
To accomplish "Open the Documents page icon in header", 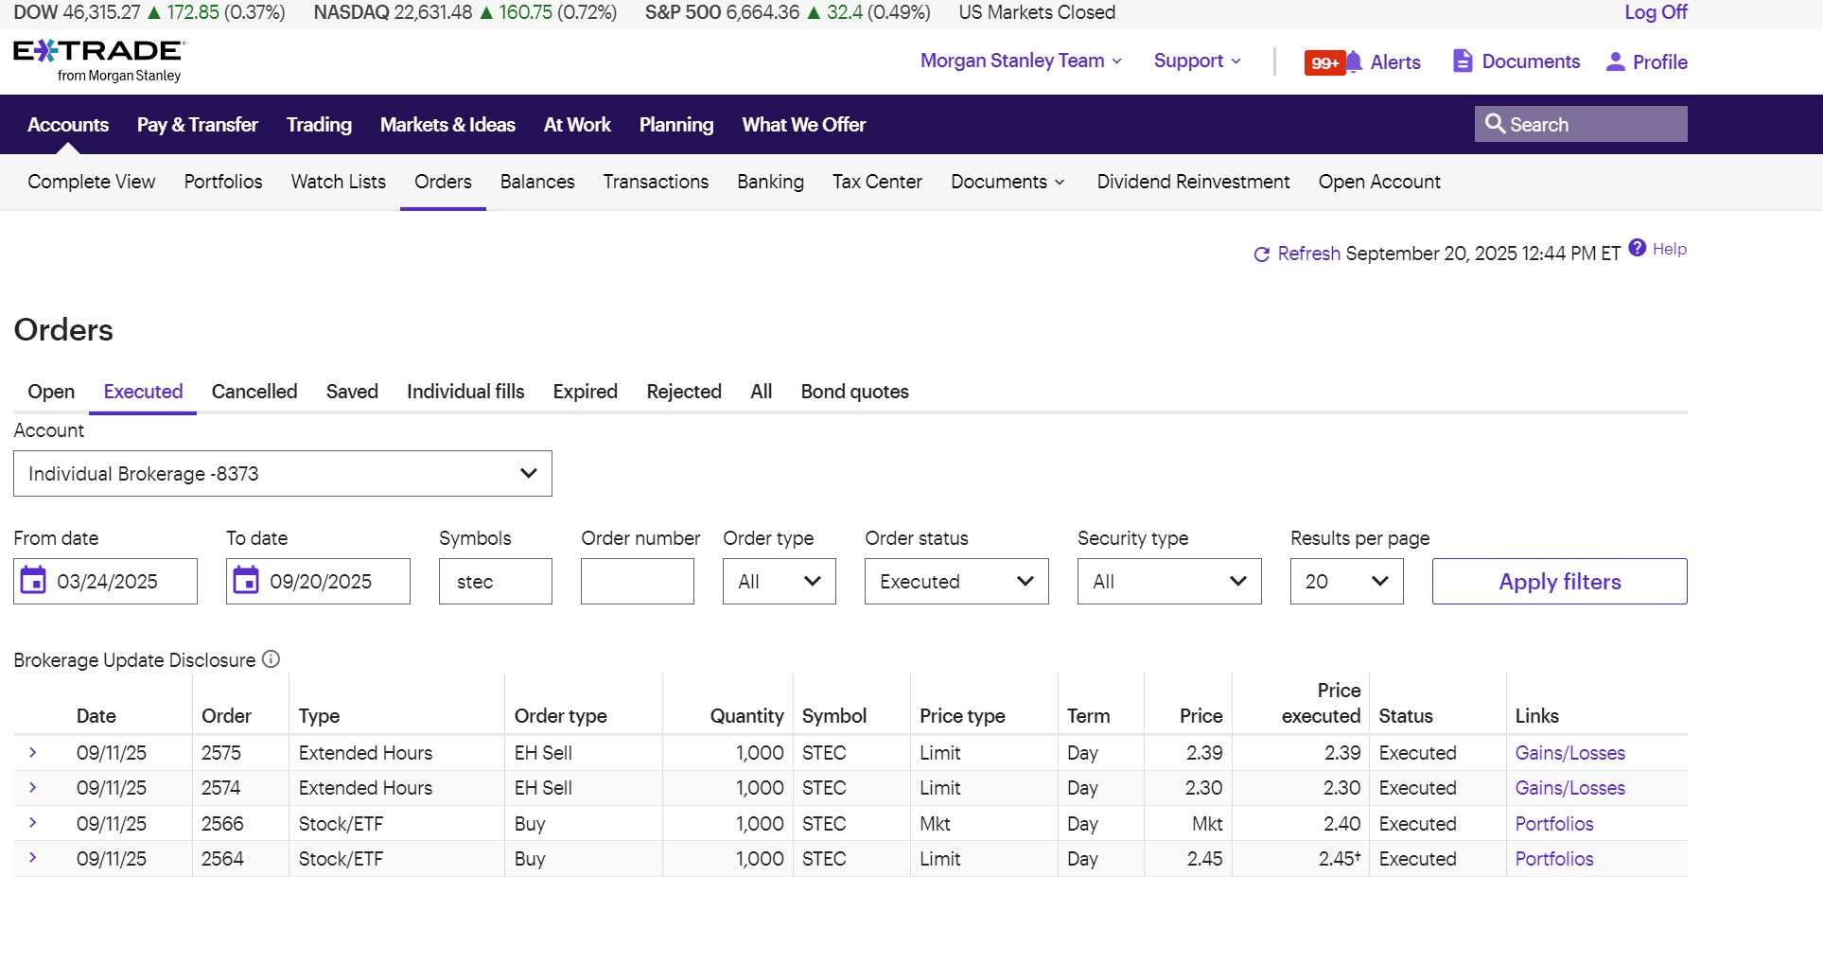I will click(1463, 61).
